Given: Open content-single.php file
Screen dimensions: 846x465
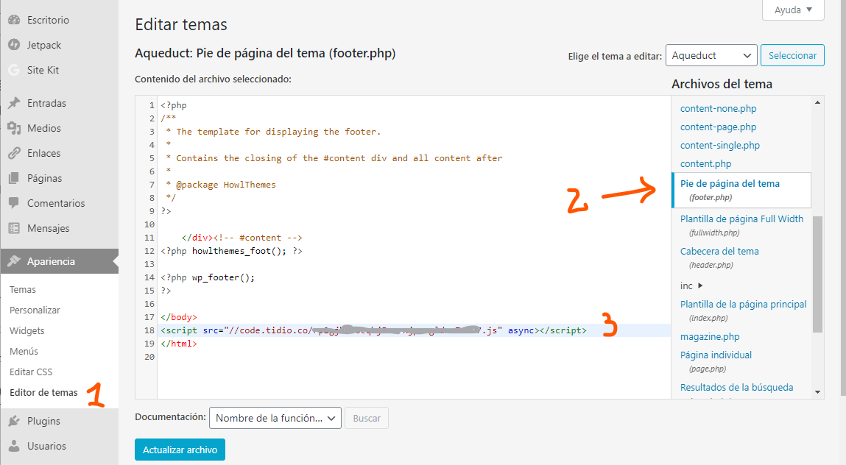Looking at the screenshot, I should click(720, 145).
